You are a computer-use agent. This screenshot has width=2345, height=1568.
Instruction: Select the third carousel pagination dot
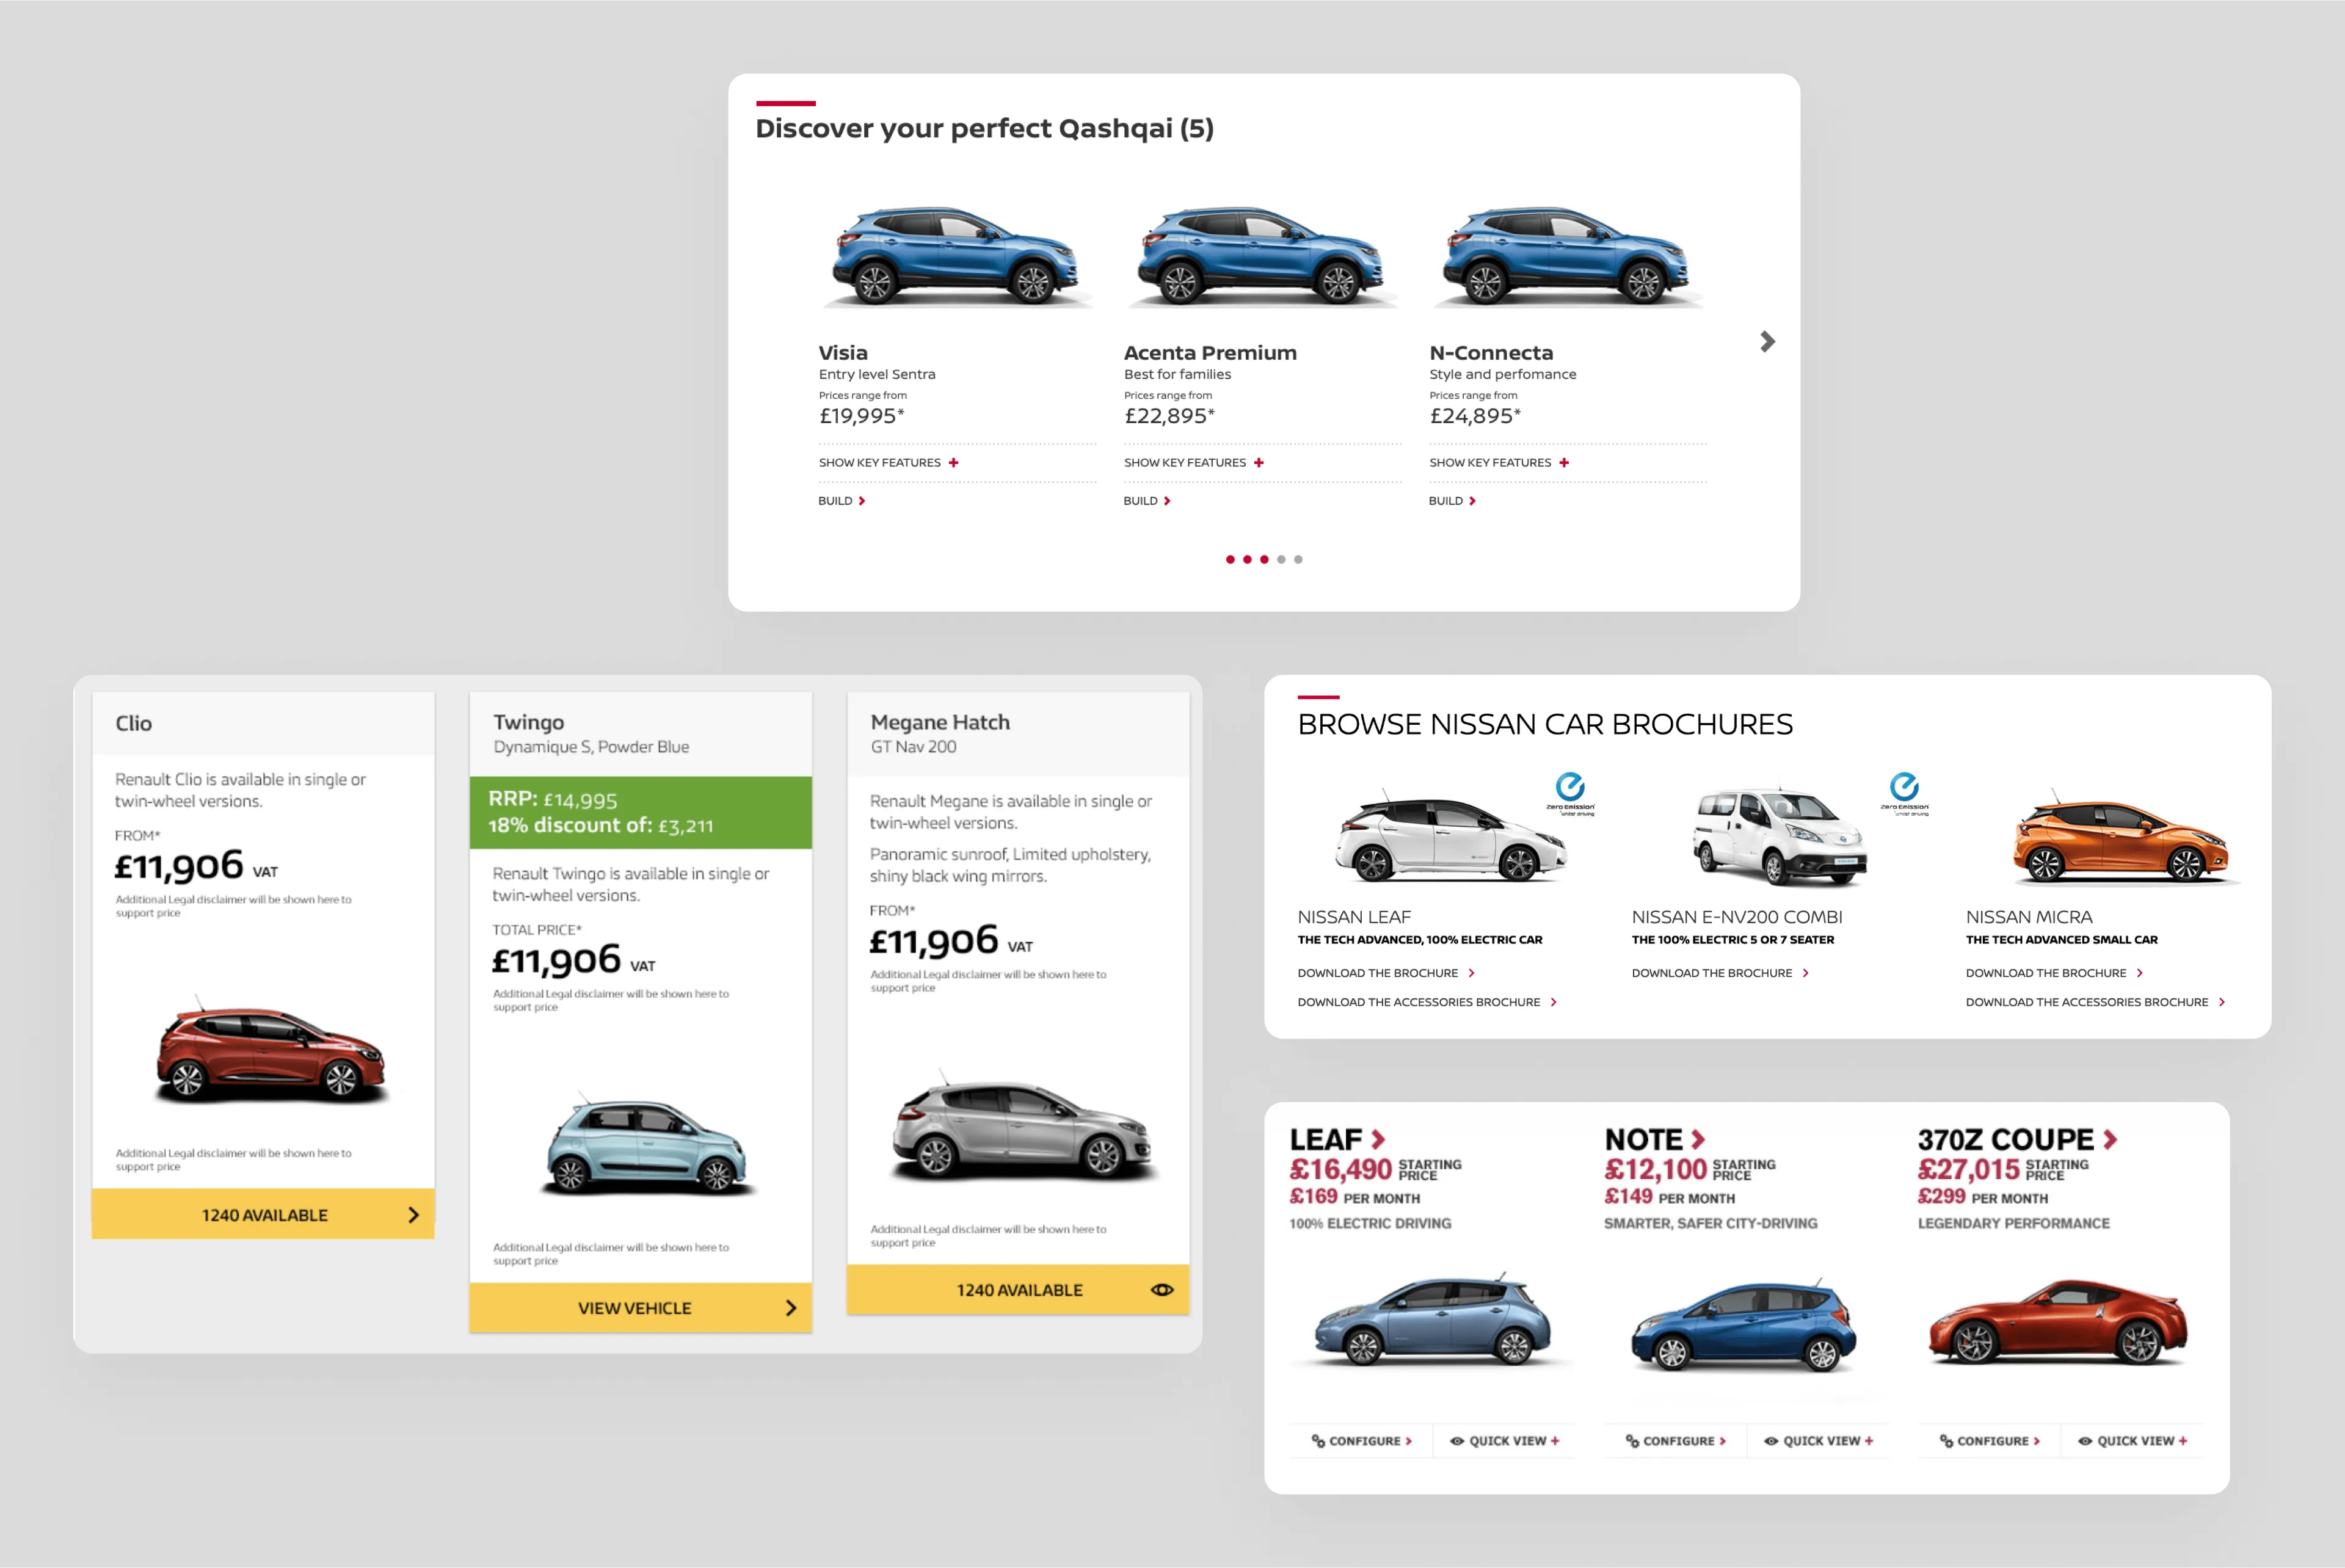(x=1264, y=560)
